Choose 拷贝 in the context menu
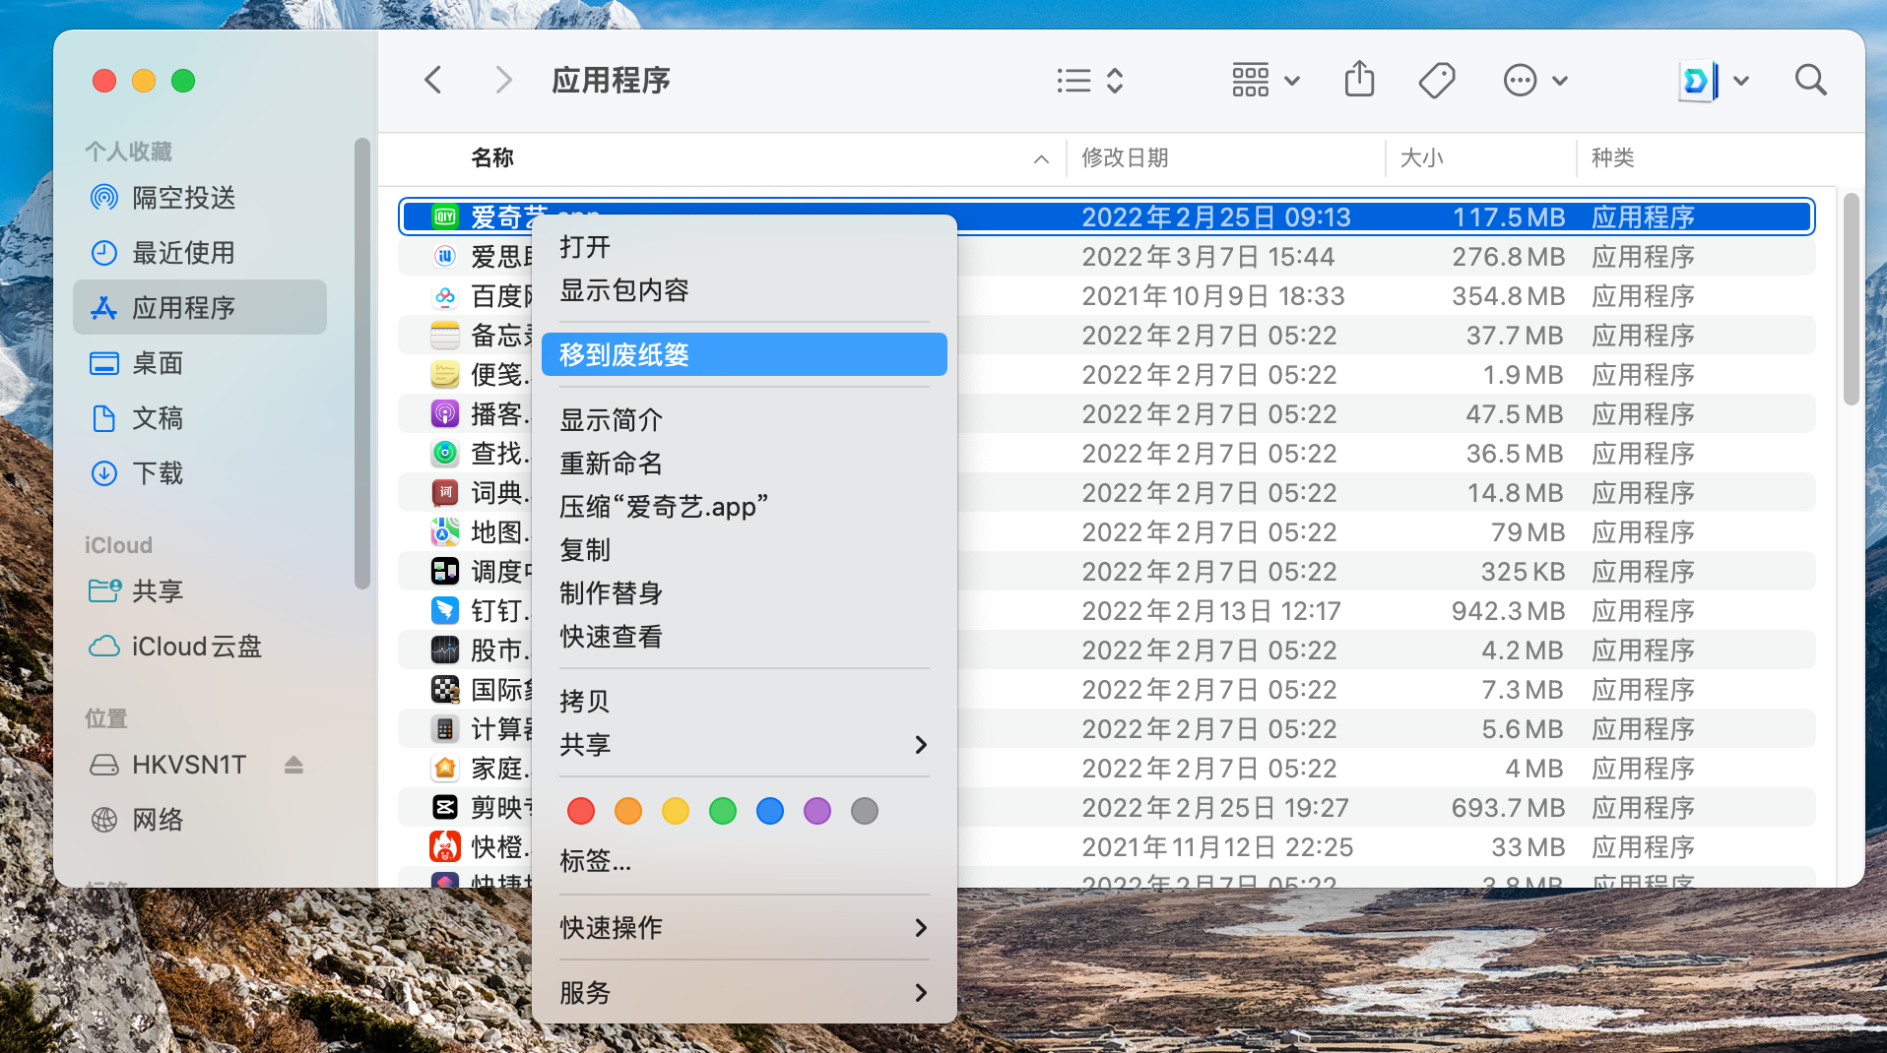 (744, 702)
